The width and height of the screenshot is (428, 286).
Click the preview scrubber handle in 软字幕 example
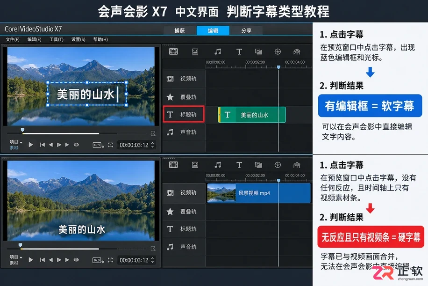[22, 130]
